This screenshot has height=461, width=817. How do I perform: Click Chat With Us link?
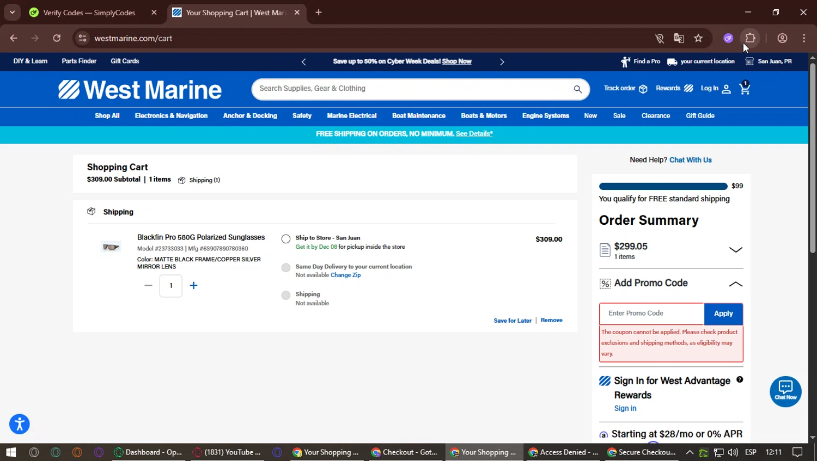[691, 160]
